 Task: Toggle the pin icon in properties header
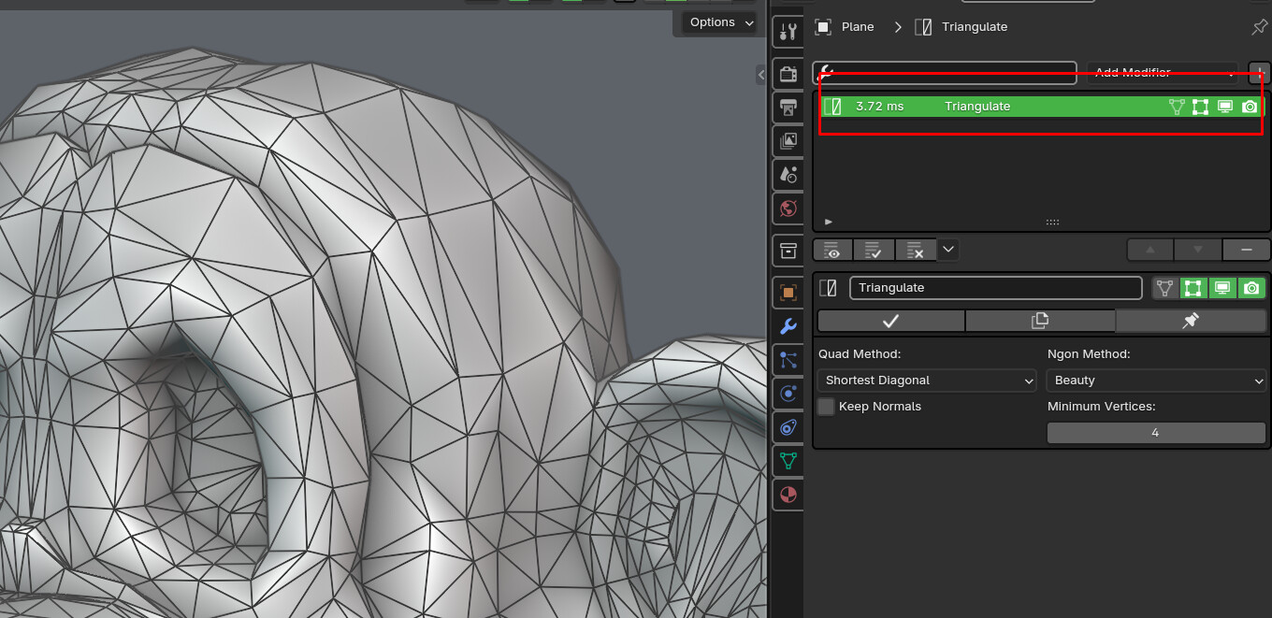(x=1259, y=27)
